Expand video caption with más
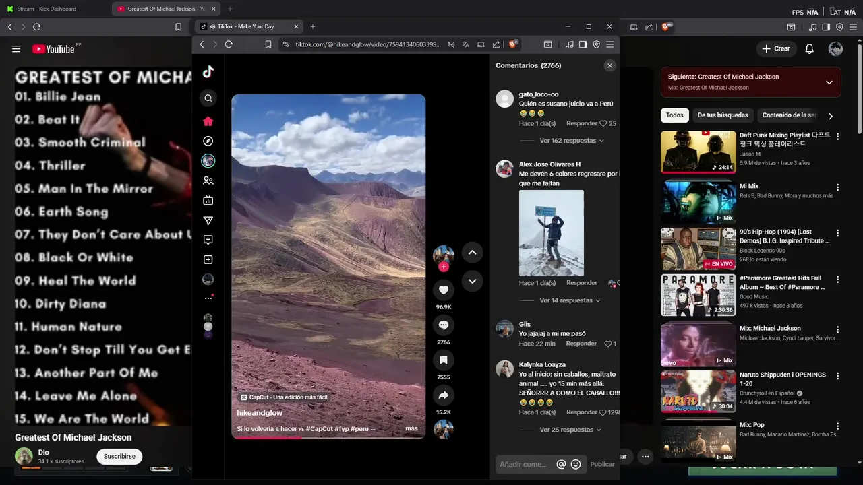This screenshot has height=485, width=863. coord(411,428)
